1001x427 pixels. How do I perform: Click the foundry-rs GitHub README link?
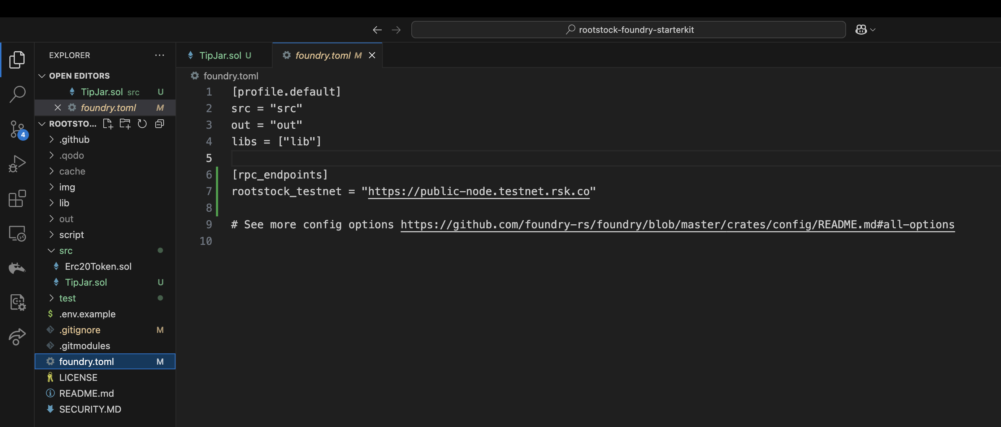[677, 225]
